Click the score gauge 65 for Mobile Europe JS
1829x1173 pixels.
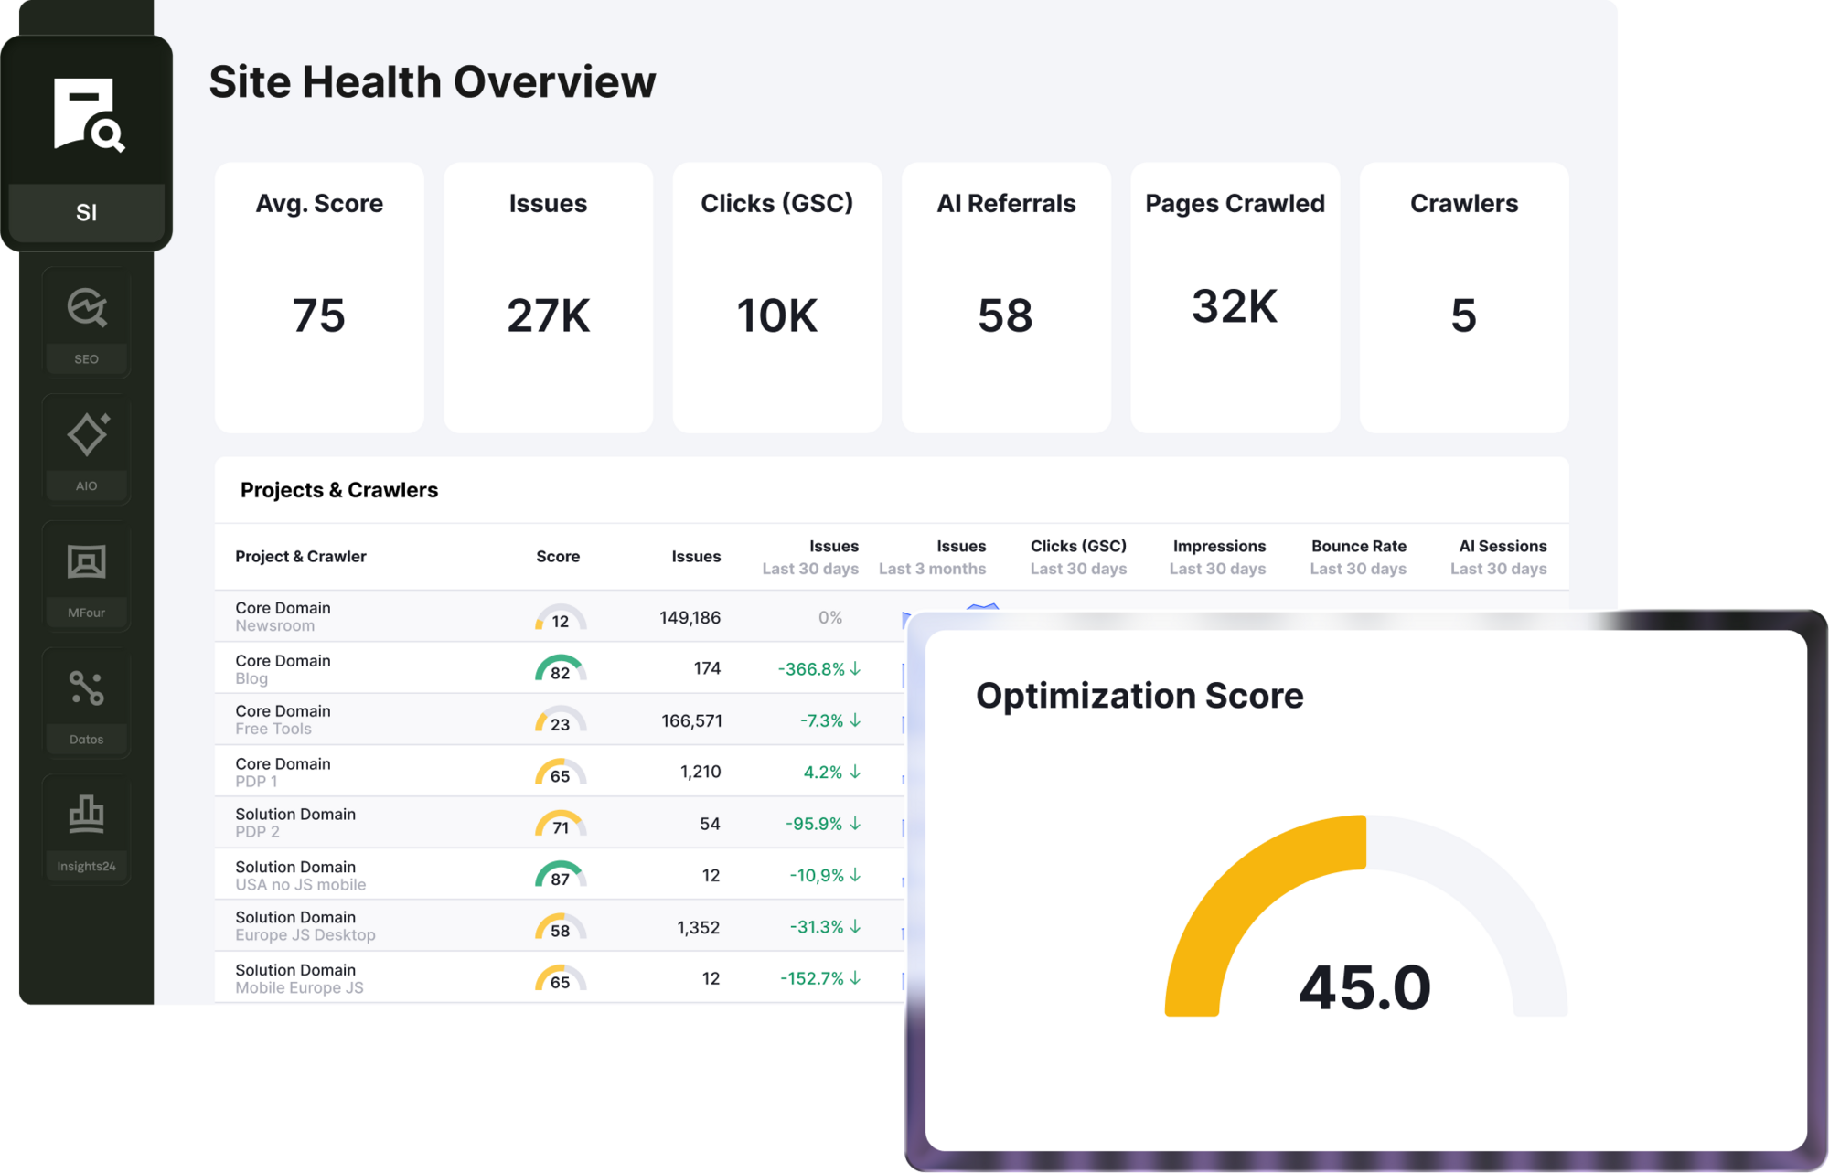click(x=561, y=979)
